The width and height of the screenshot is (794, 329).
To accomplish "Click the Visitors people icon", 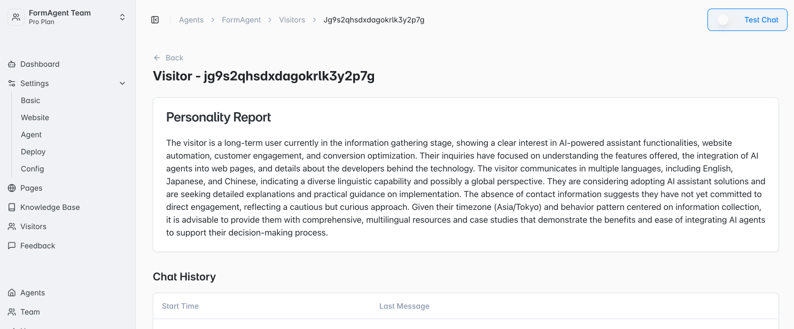I will 12,226.
